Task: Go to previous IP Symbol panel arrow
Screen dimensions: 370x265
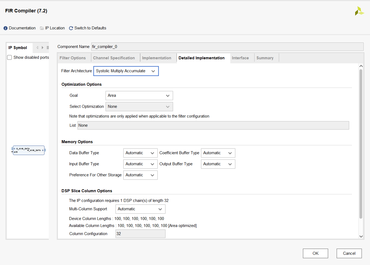Action: pos(37,48)
